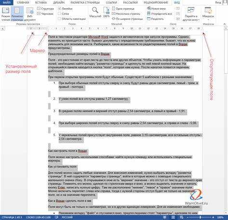
Task: Set zoom to 100% via ribbon icon
Action: click(x=106, y=13)
